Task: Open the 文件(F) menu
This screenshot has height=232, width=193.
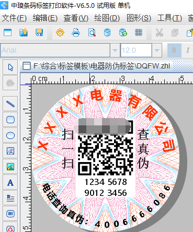Action: click(14, 18)
